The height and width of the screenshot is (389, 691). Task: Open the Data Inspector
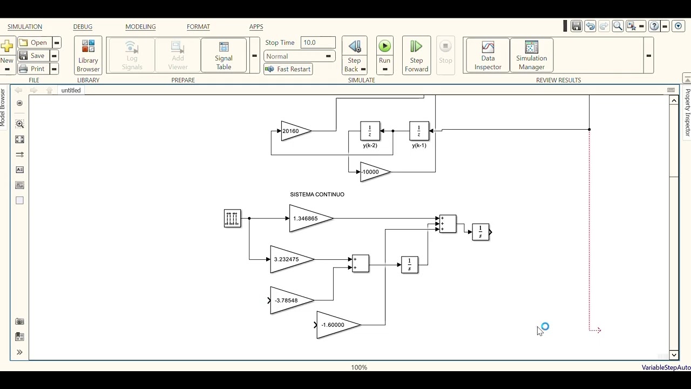(487, 55)
